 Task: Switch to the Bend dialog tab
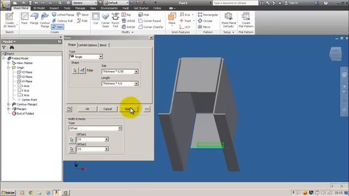point(103,45)
